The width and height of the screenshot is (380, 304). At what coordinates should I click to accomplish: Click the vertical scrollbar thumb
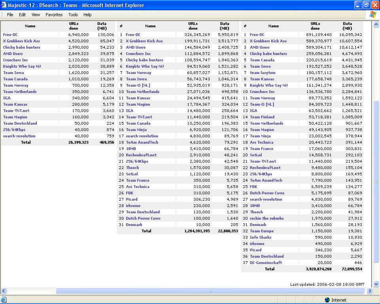[376, 181]
